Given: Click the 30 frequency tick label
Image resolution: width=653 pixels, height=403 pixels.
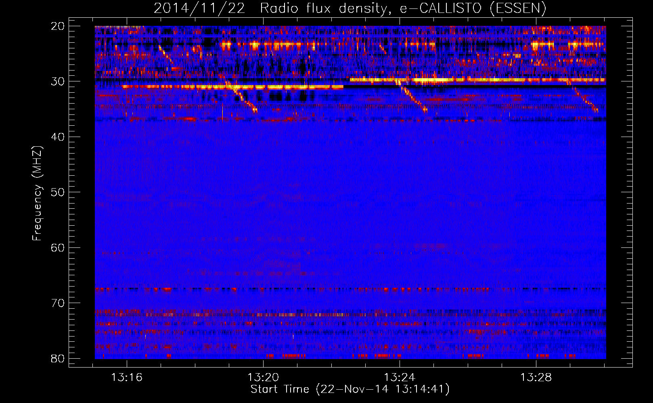Looking at the screenshot, I should tap(58, 81).
